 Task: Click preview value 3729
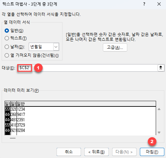pos(21,125)
